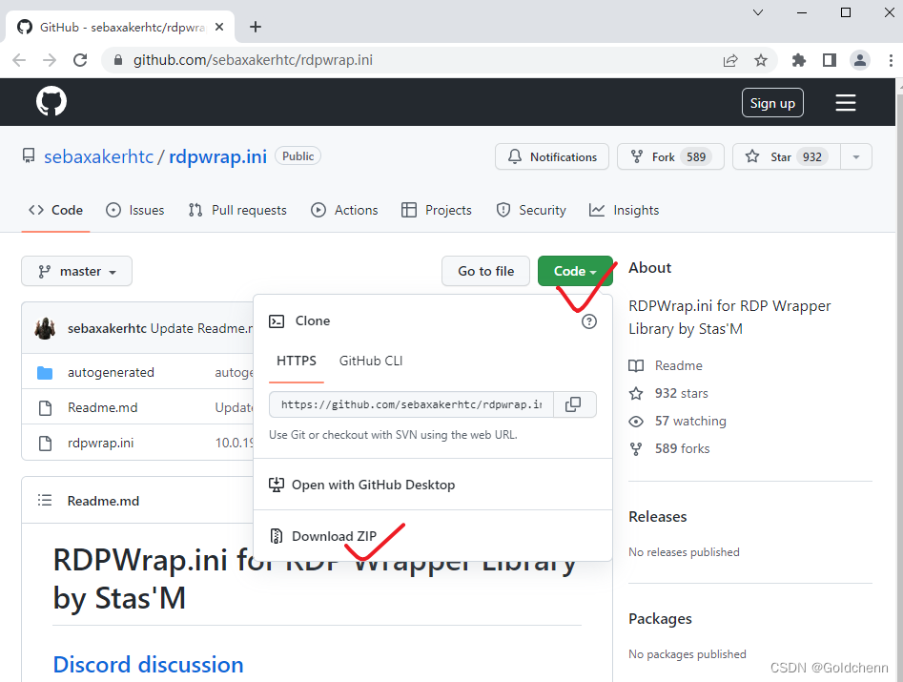Open the green Code dropdown
This screenshot has width=903, height=682.
click(575, 271)
